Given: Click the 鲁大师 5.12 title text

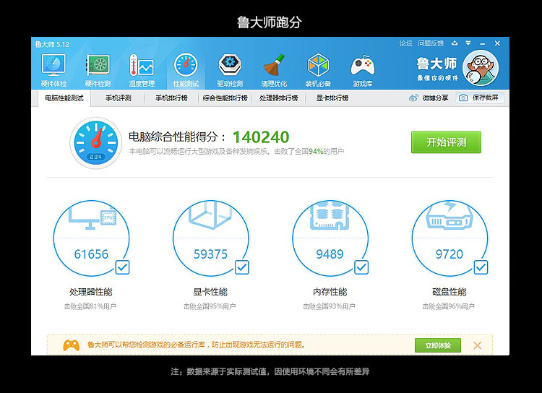Looking at the screenshot, I should (52, 44).
